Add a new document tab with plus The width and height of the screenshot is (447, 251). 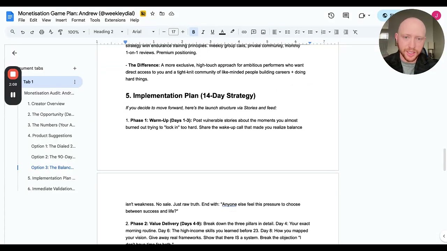(x=74, y=68)
